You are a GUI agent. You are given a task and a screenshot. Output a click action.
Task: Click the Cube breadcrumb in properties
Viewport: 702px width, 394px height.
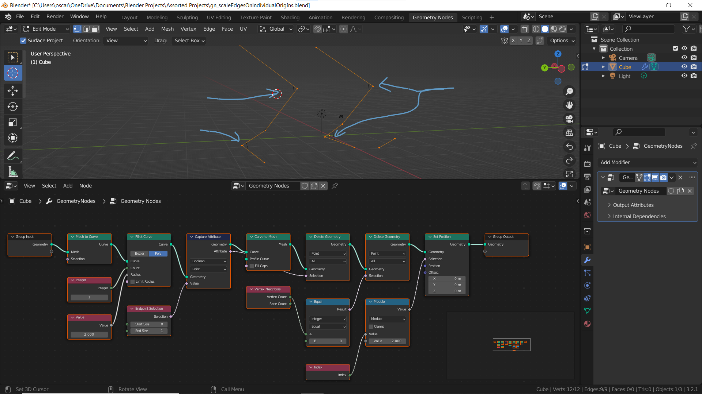[615, 146]
